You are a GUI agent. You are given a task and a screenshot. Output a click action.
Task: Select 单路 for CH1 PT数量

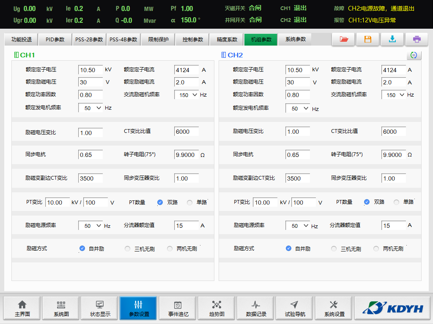[189, 202]
